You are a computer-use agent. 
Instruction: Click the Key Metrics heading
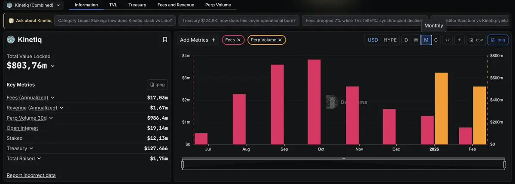pyautogui.click(x=21, y=84)
